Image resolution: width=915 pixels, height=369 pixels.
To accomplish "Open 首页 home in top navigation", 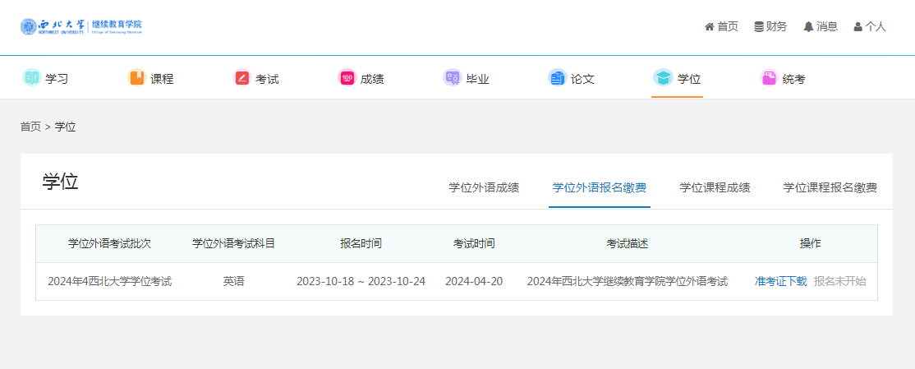I will pos(721,26).
